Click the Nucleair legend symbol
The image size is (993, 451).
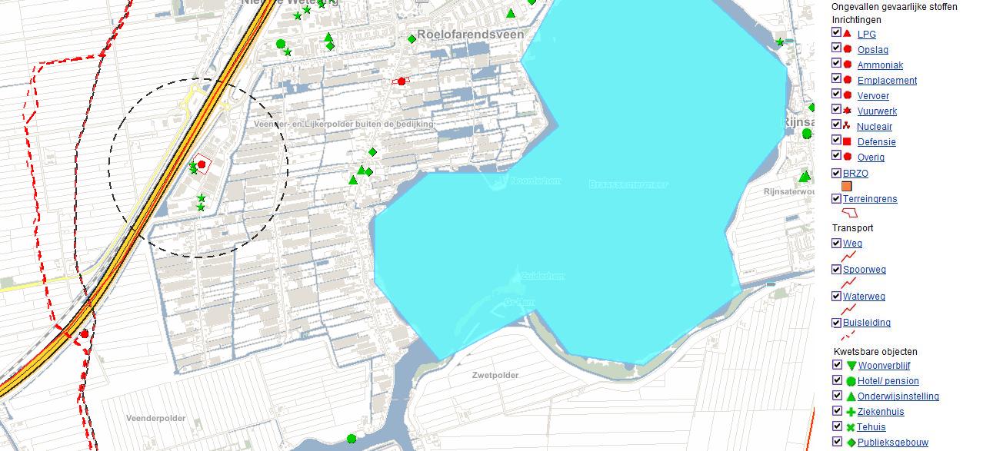click(x=847, y=126)
